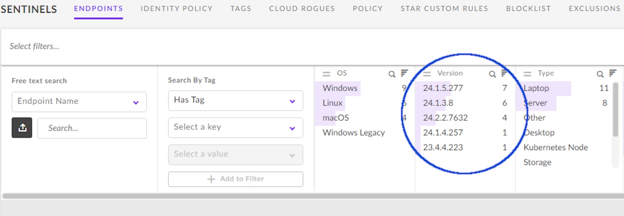Open the Endpoint Name dropdown

79,102
